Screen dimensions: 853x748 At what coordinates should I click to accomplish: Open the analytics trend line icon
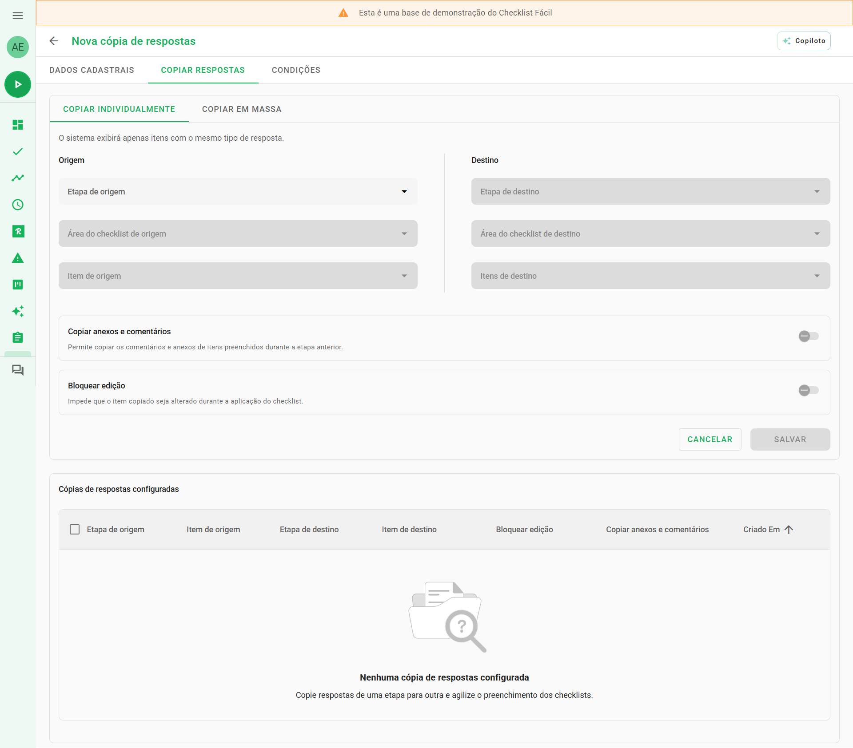point(18,178)
